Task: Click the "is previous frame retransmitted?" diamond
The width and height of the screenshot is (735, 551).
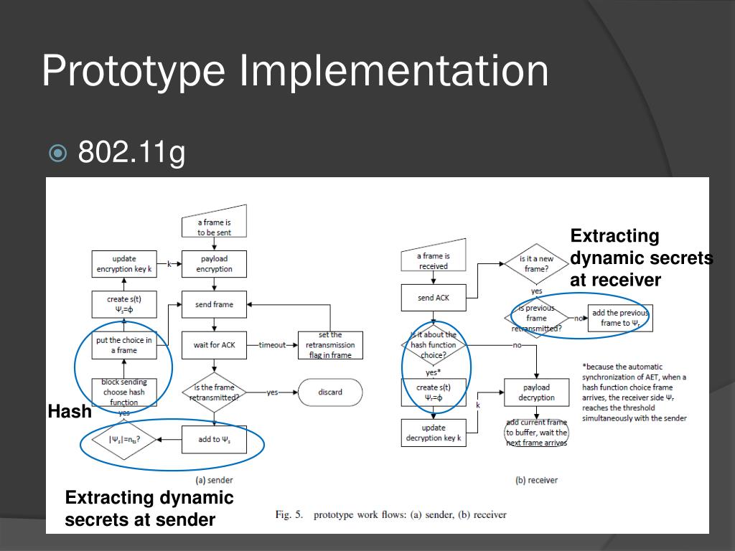Action: click(x=537, y=318)
